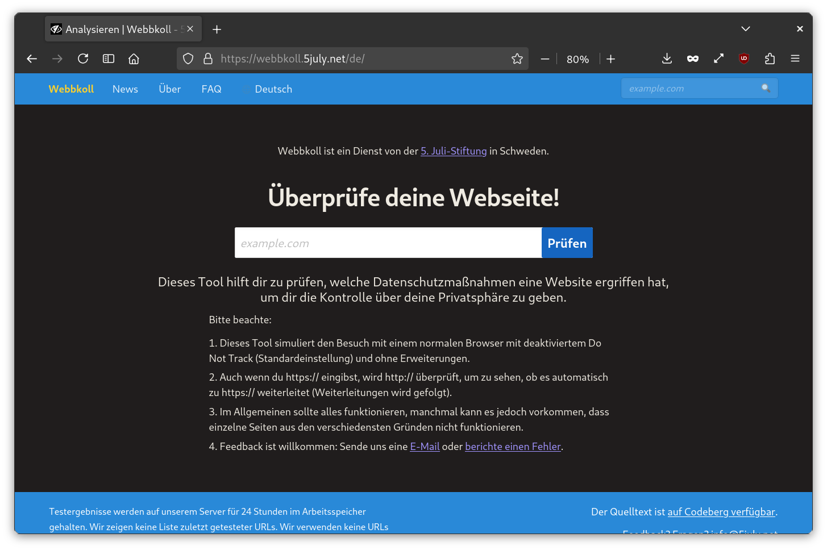Go back to the previous page
The width and height of the screenshot is (827, 550).
tap(32, 59)
